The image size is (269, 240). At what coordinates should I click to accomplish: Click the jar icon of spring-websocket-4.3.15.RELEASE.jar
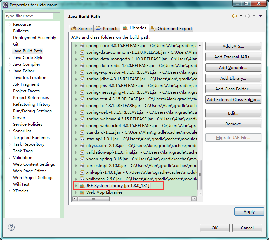(x=82, y=126)
